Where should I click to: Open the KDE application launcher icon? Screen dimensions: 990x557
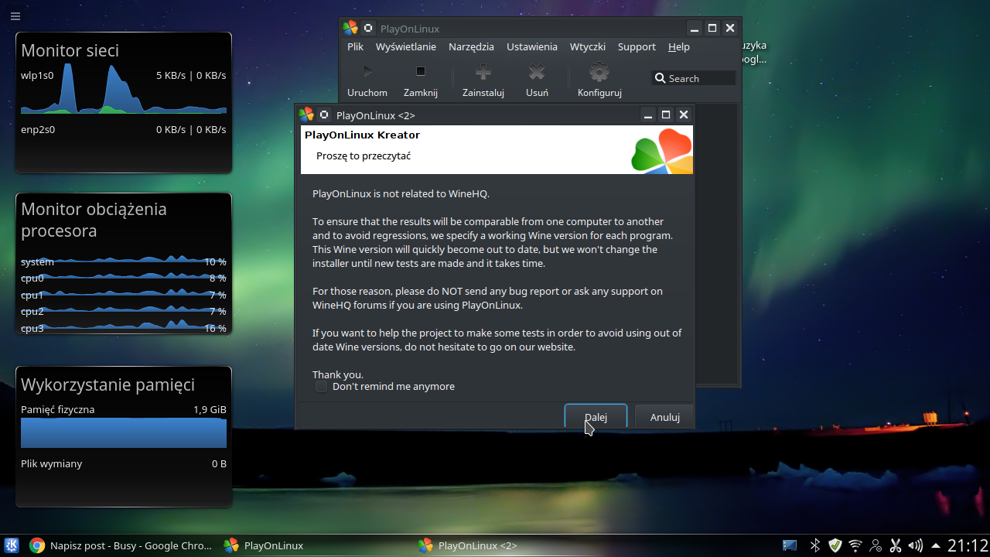click(12, 545)
